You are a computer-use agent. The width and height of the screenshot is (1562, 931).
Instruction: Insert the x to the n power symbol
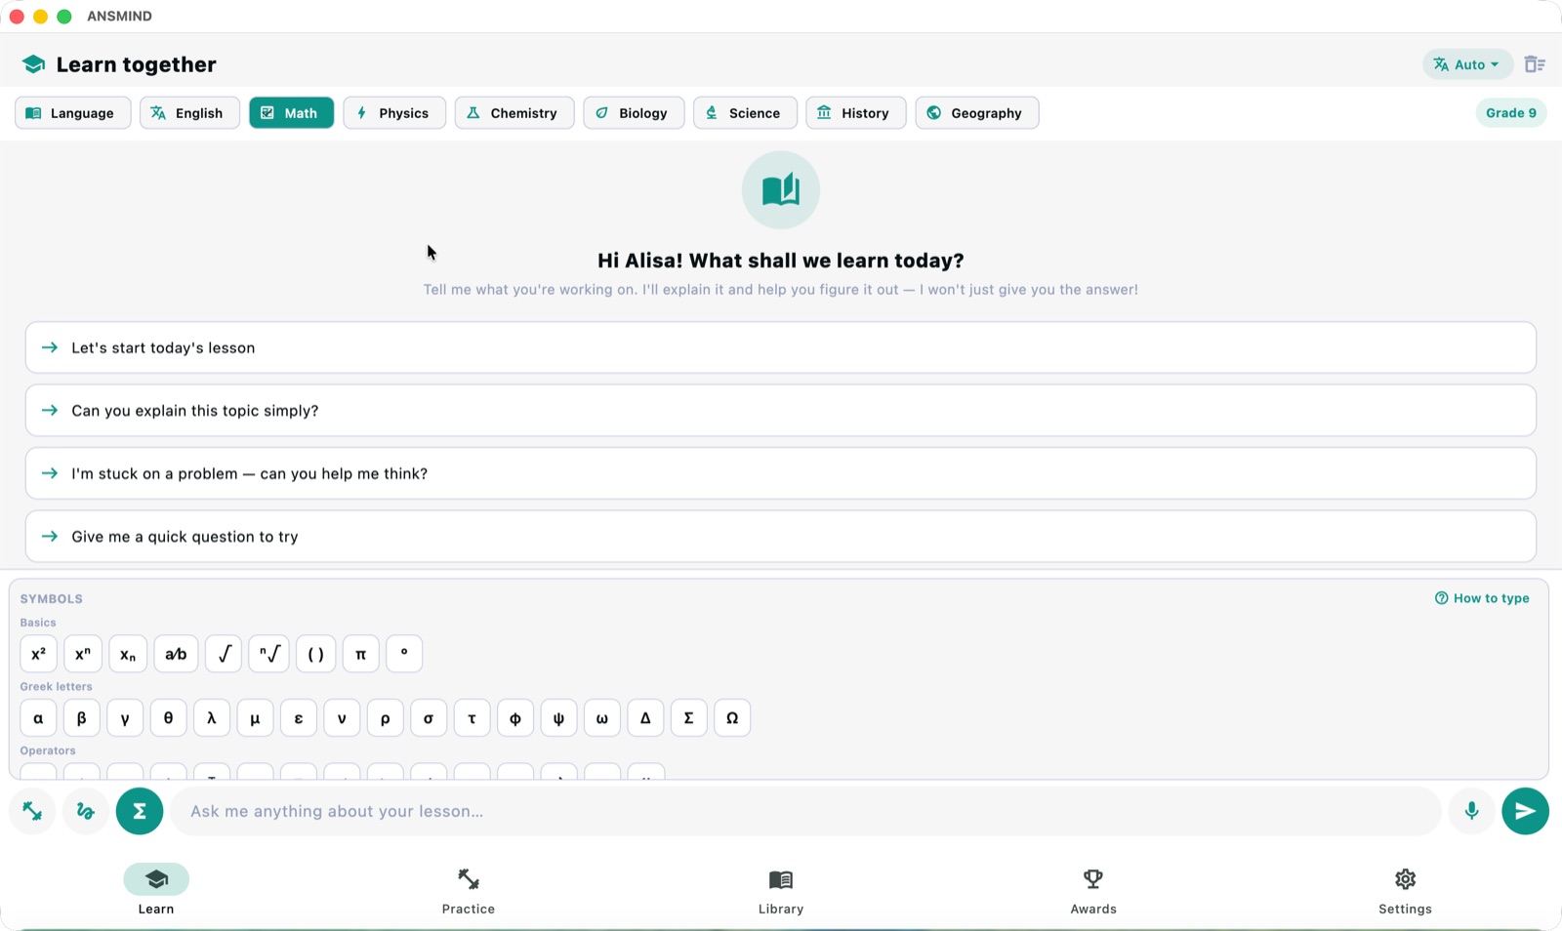tap(83, 654)
